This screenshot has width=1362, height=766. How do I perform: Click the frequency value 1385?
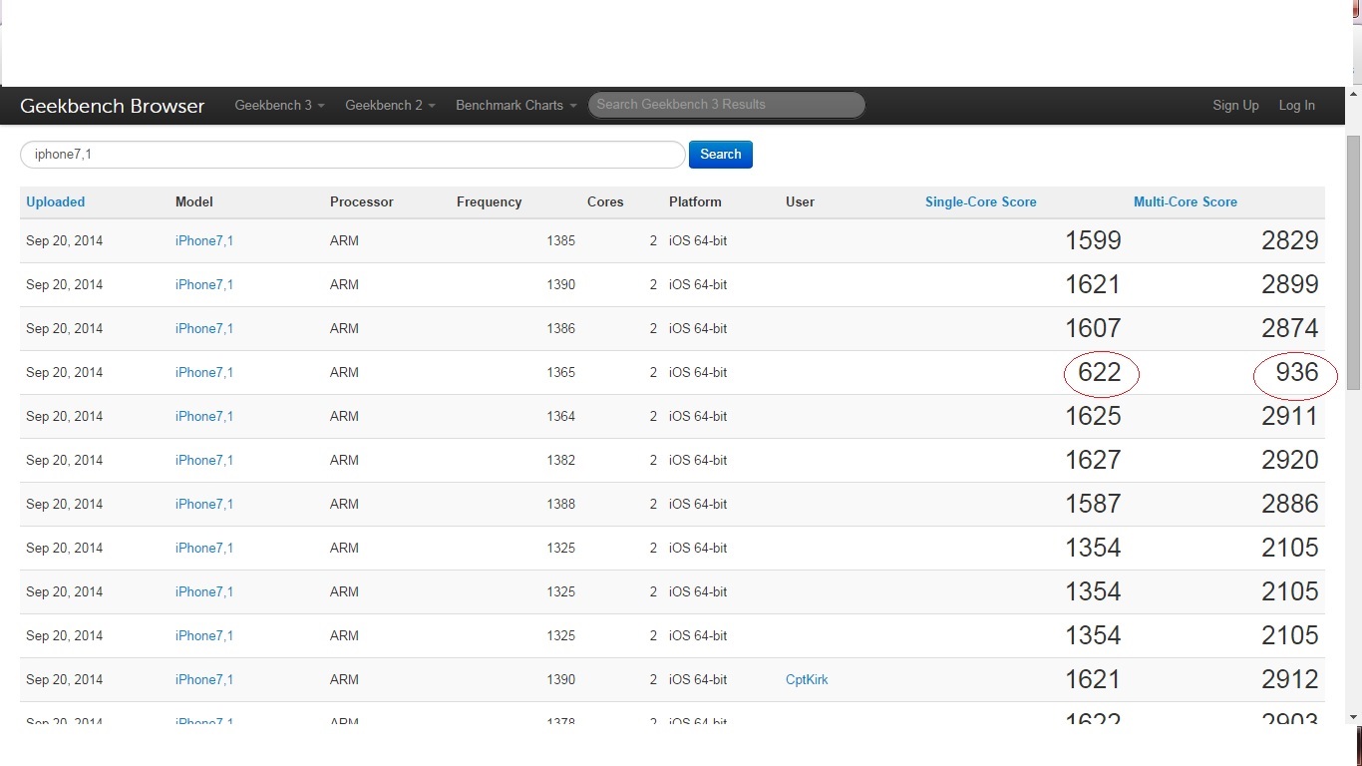click(x=560, y=240)
